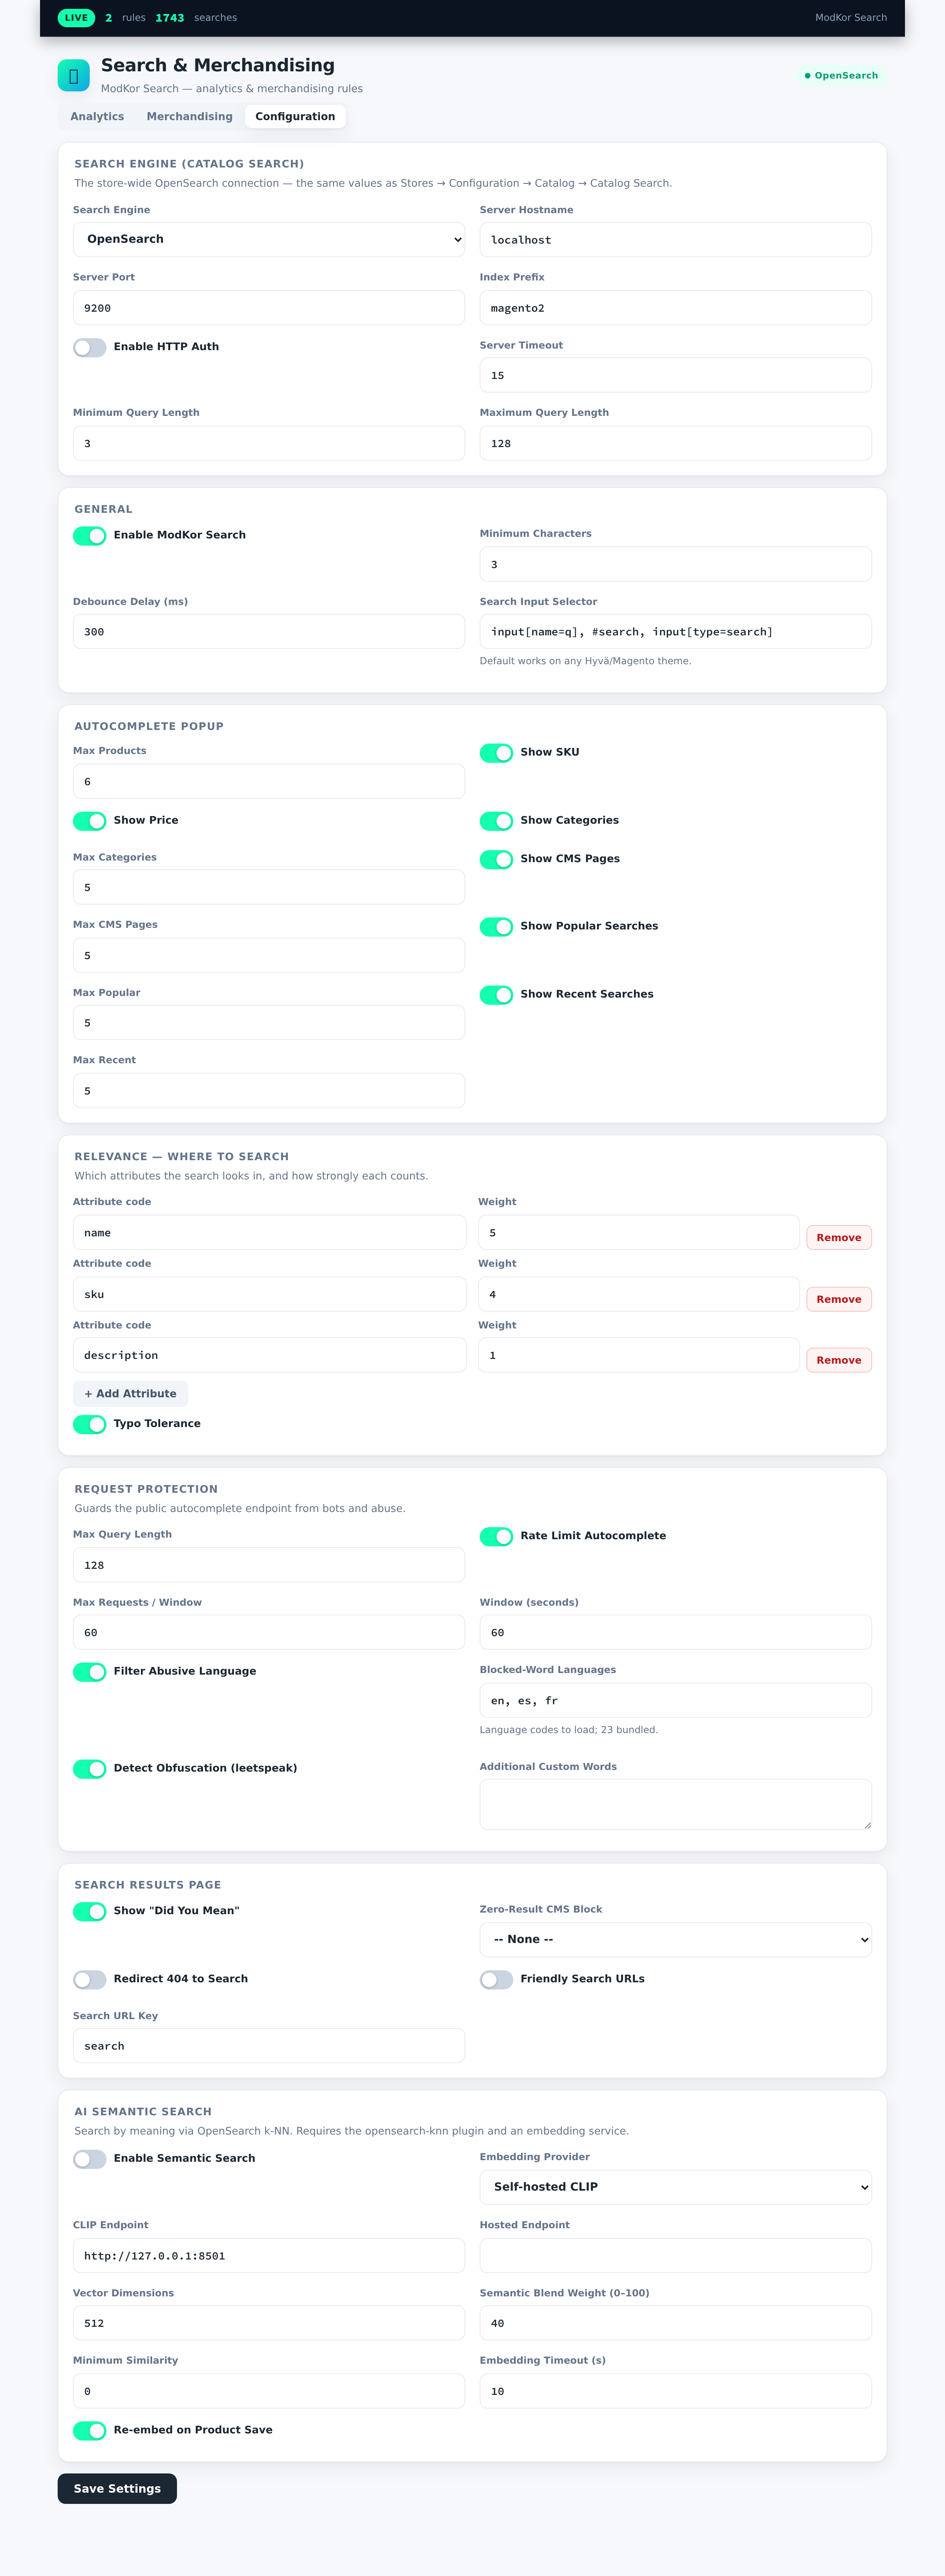Screen dimensions: 945x2576
Task: Open the Merchandising tab
Action: click(189, 117)
